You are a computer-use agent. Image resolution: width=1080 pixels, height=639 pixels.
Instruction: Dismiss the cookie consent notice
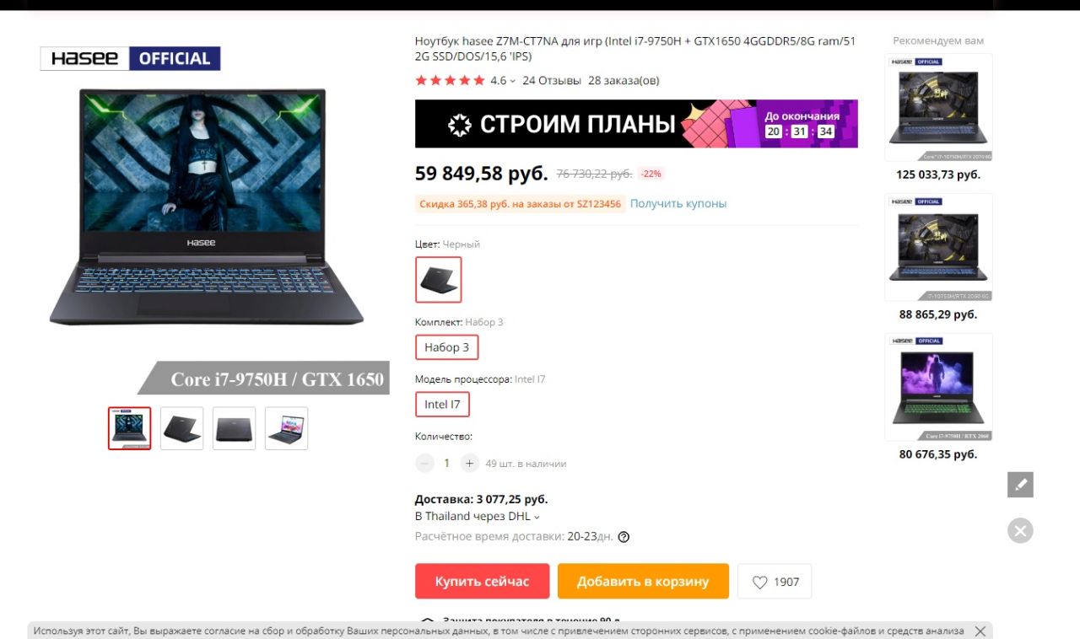tap(980, 631)
